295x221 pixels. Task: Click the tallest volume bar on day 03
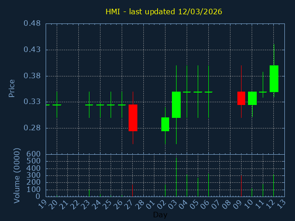pyautogui.click(x=176, y=177)
